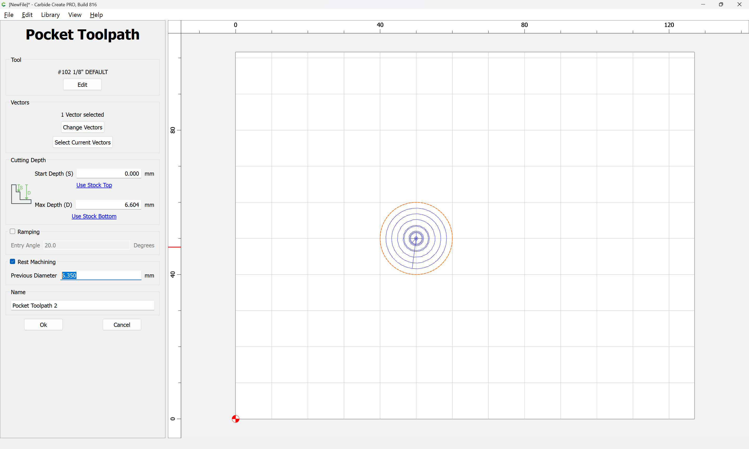Screen dimensions: 749x449
Task: Open the File menu
Action: [x=9, y=15]
